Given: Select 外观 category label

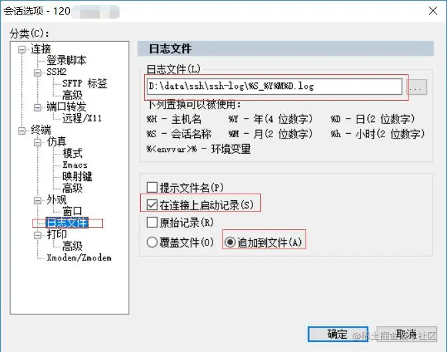Looking at the screenshot, I should pos(56,200).
